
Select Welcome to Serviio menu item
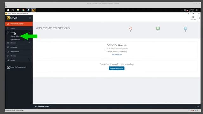(x=19, y=24)
